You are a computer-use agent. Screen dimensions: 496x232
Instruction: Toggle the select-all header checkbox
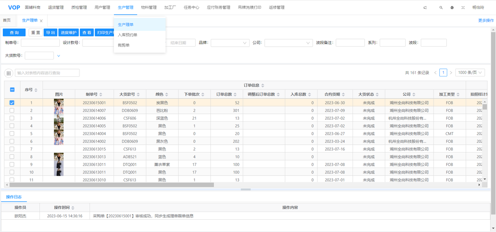pyautogui.click(x=12, y=90)
